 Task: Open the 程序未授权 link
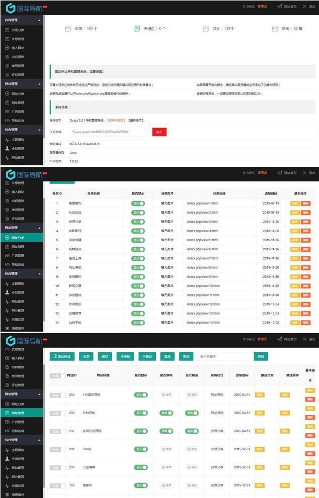(116, 121)
